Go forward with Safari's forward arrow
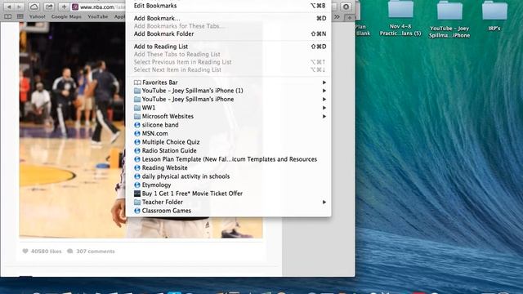 (x=20, y=7)
